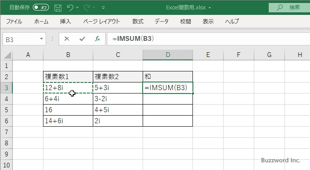Click the 和 header cell
This screenshot has height=170, width=310.
tap(168, 77)
